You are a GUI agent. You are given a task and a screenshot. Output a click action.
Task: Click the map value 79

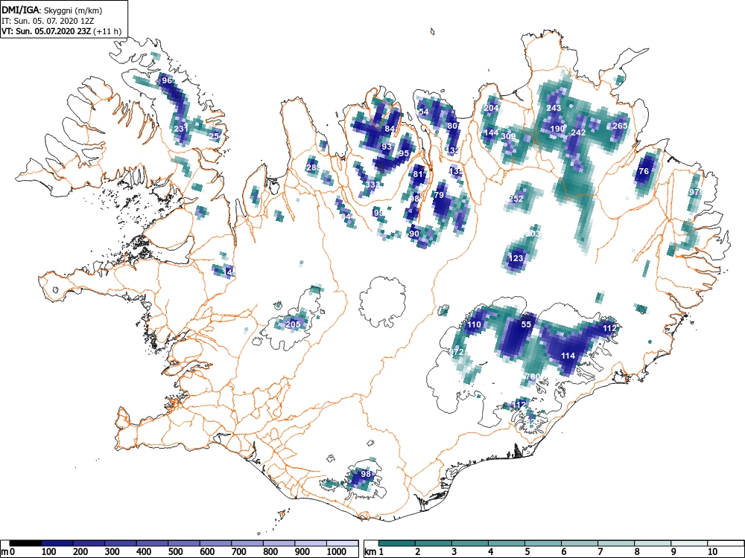tap(439, 195)
